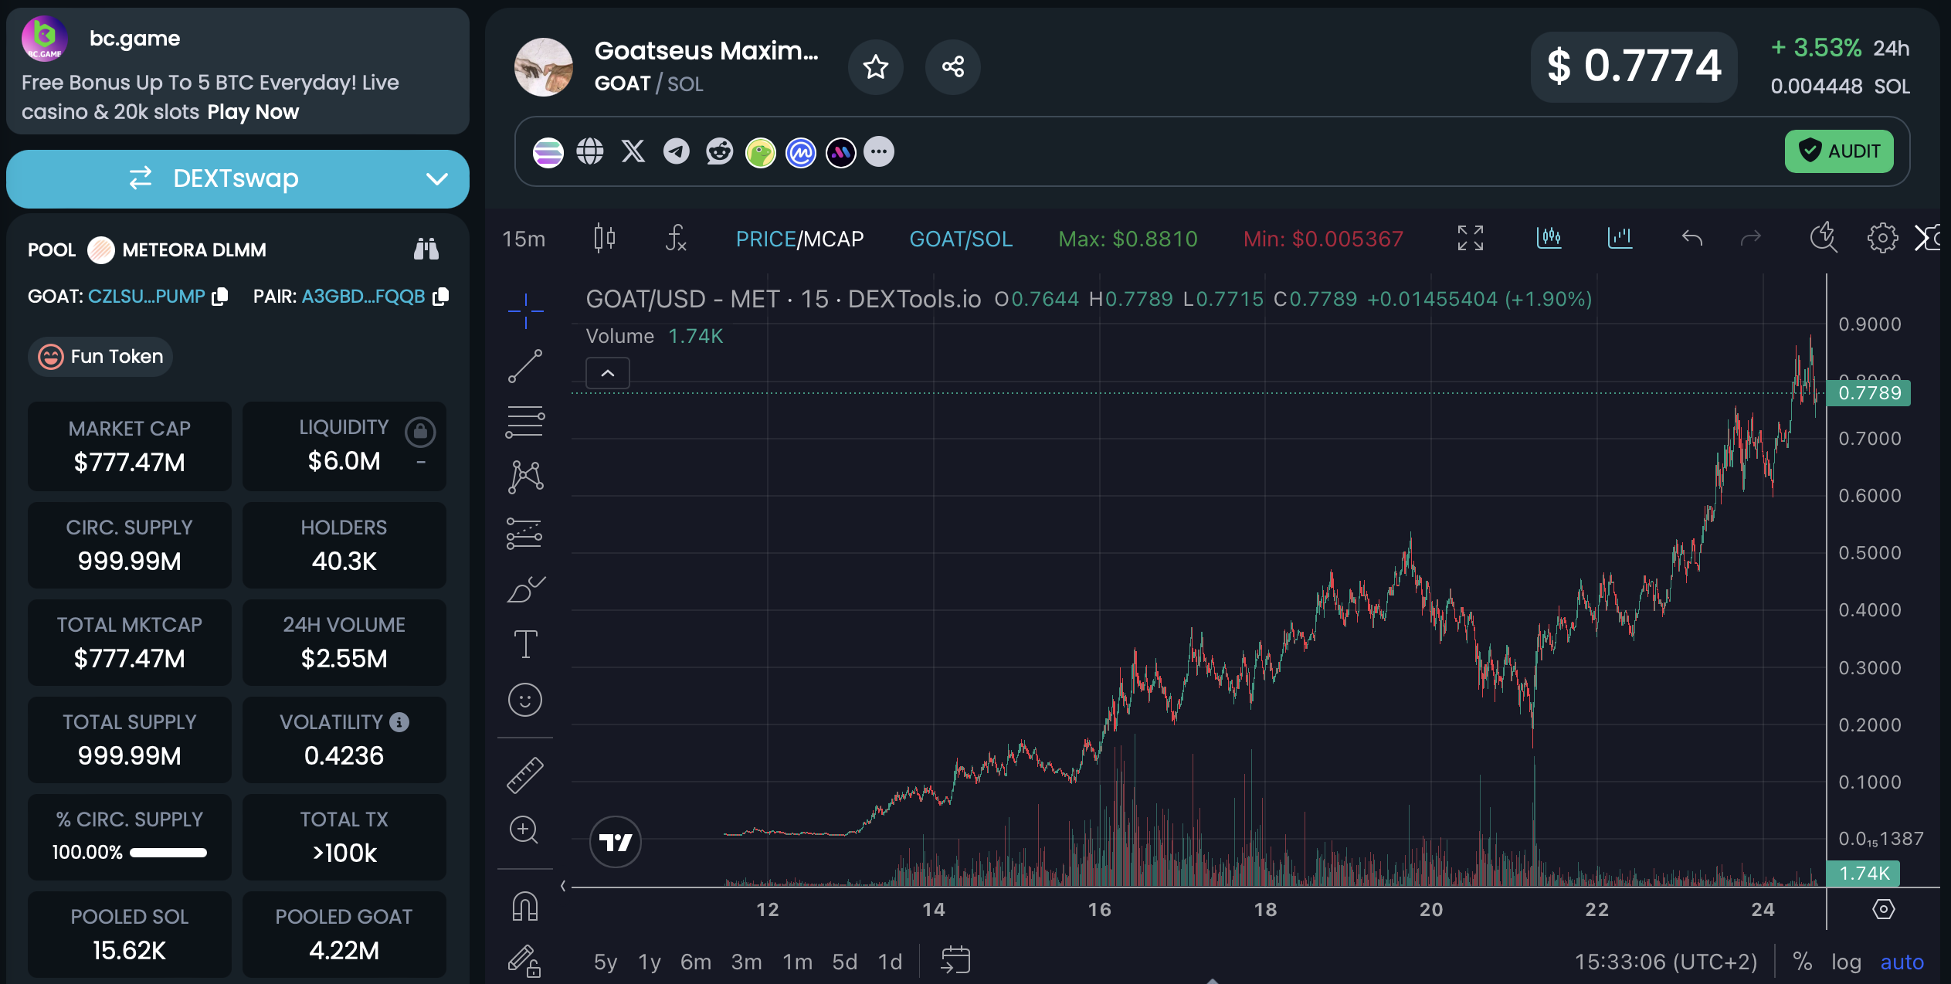Select the ruler measure tool

pyautogui.click(x=525, y=775)
